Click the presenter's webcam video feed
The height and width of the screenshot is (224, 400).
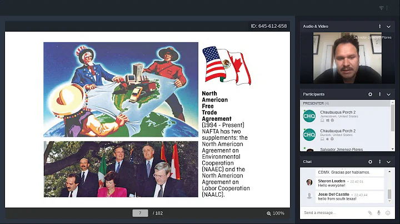[347, 58]
